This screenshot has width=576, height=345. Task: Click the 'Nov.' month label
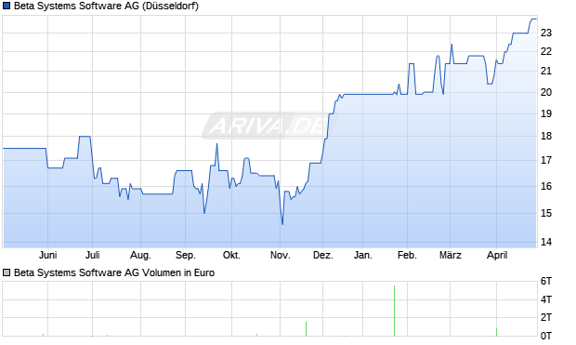point(281,255)
